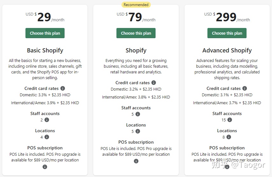Click the Advanced Shopify plan heading
Screen dimensions: 272x177
[227, 50]
